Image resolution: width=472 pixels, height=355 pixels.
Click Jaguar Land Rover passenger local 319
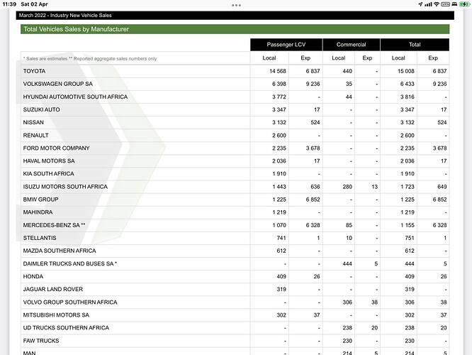pos(281,289)
